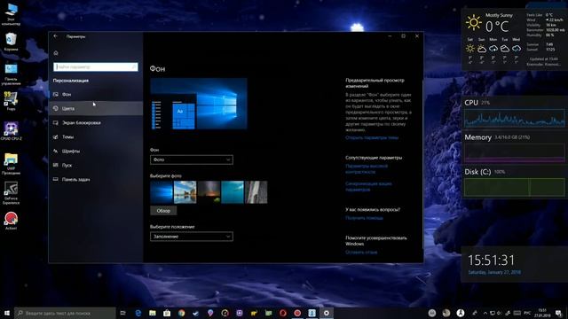Open Этот компьютер desktop icon

click(x=11, y=14)
